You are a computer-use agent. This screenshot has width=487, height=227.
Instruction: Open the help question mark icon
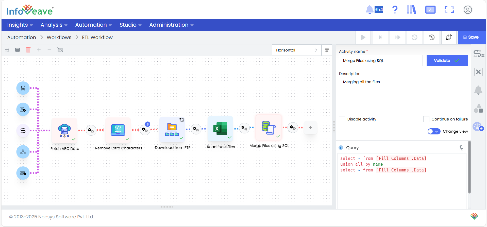click(x=395, y=10)
